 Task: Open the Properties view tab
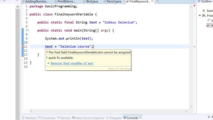(x=47, y=118)
